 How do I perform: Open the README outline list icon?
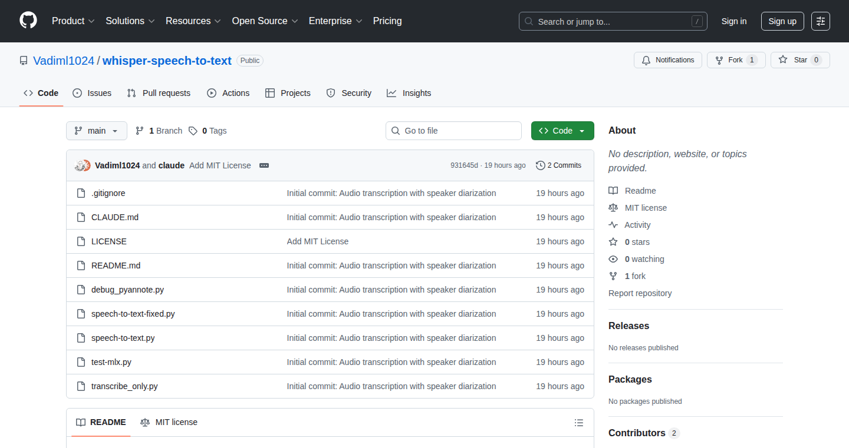(x=579, y=423)
